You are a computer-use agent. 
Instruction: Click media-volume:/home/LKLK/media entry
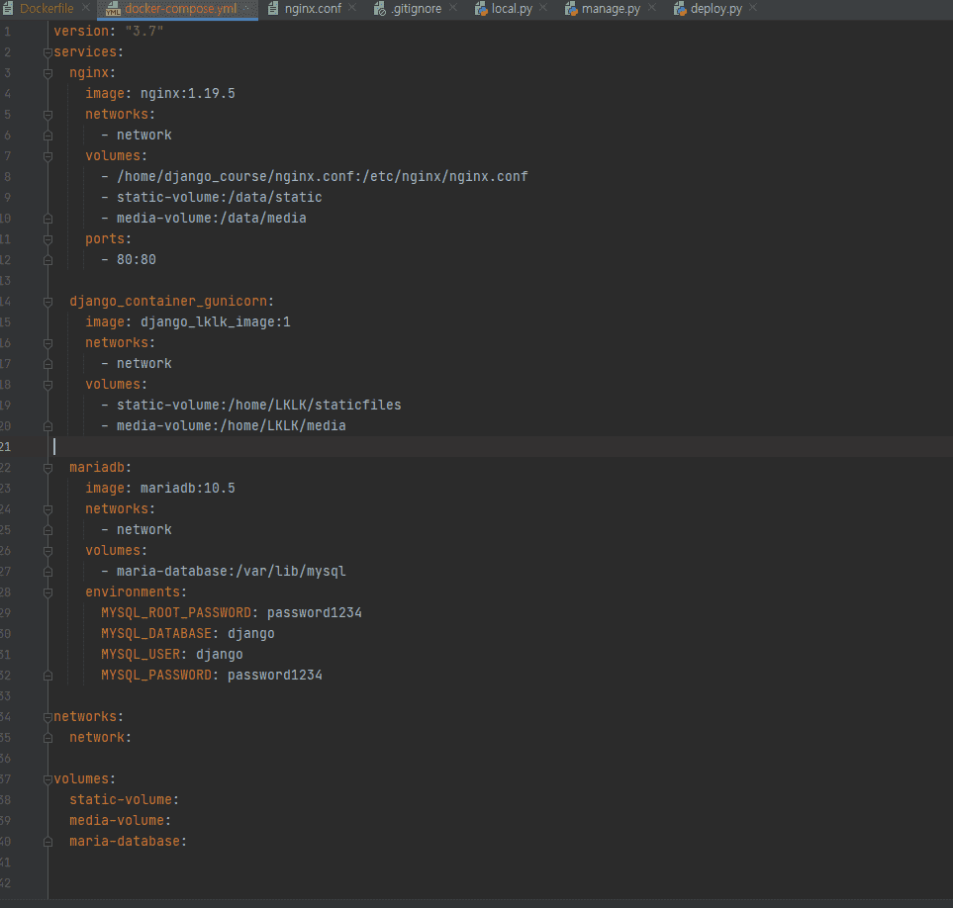click(x=231, y=425)
